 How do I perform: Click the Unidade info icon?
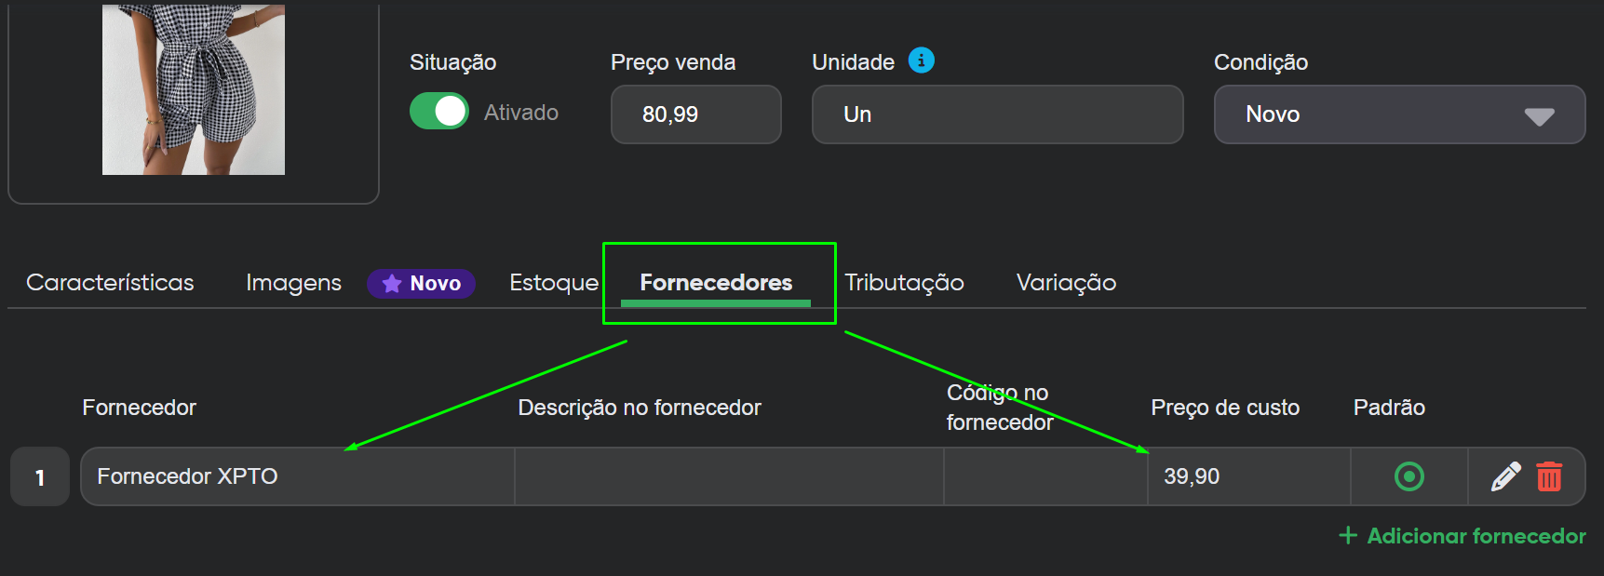point(921,60)
